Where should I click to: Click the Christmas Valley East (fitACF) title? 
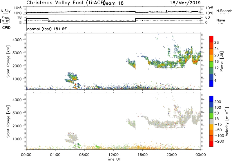pyautogui.click(x=66, y=3)
